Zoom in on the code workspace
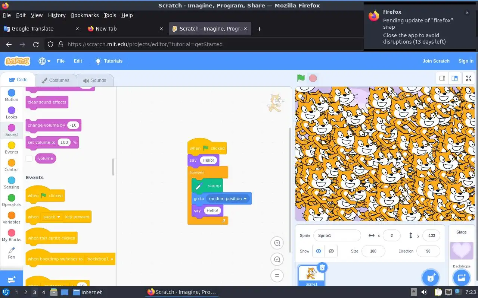 click(277, 243)
